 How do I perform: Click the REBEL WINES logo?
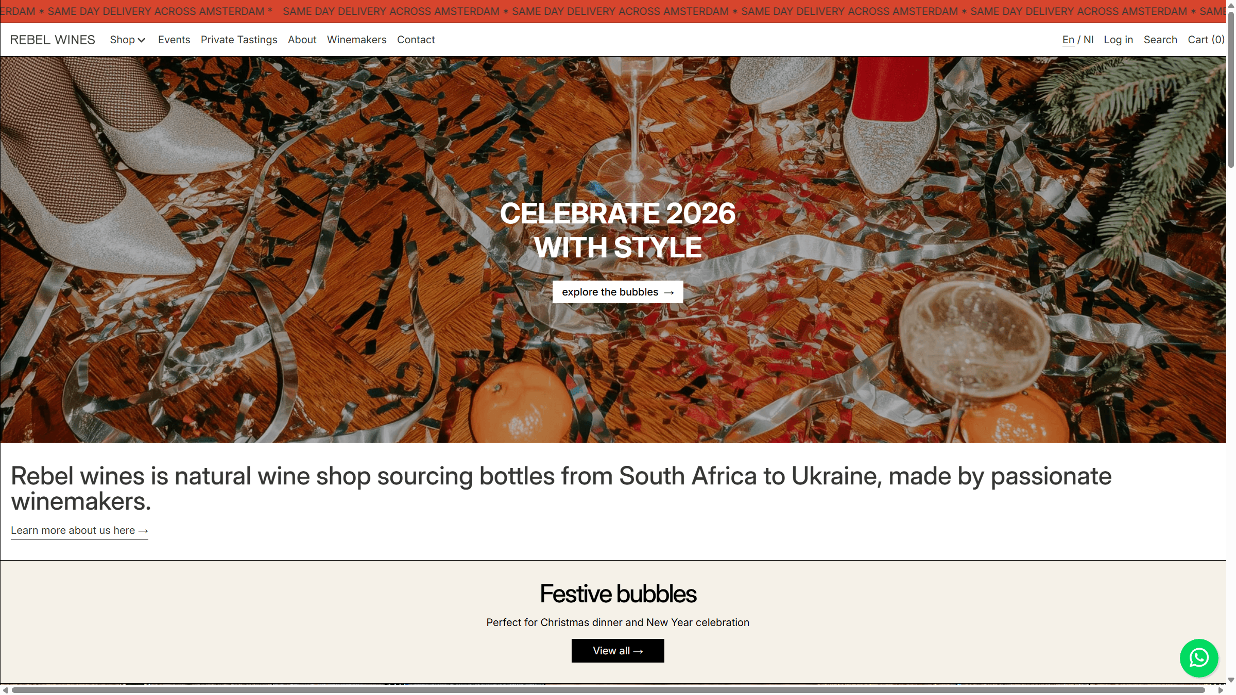(x=53, y=40)
